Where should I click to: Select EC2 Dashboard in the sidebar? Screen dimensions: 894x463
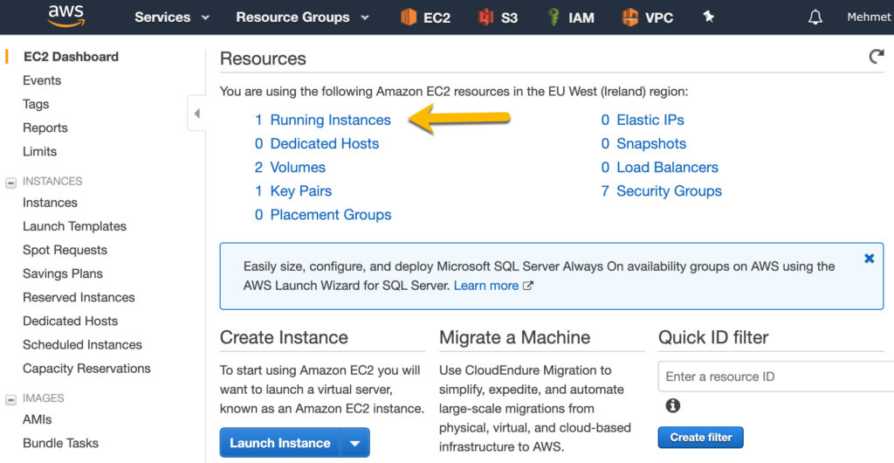72,57
